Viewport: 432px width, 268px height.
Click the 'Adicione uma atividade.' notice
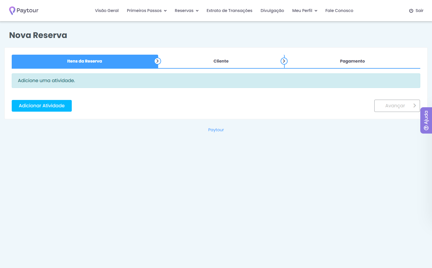[x=216, y=81]
